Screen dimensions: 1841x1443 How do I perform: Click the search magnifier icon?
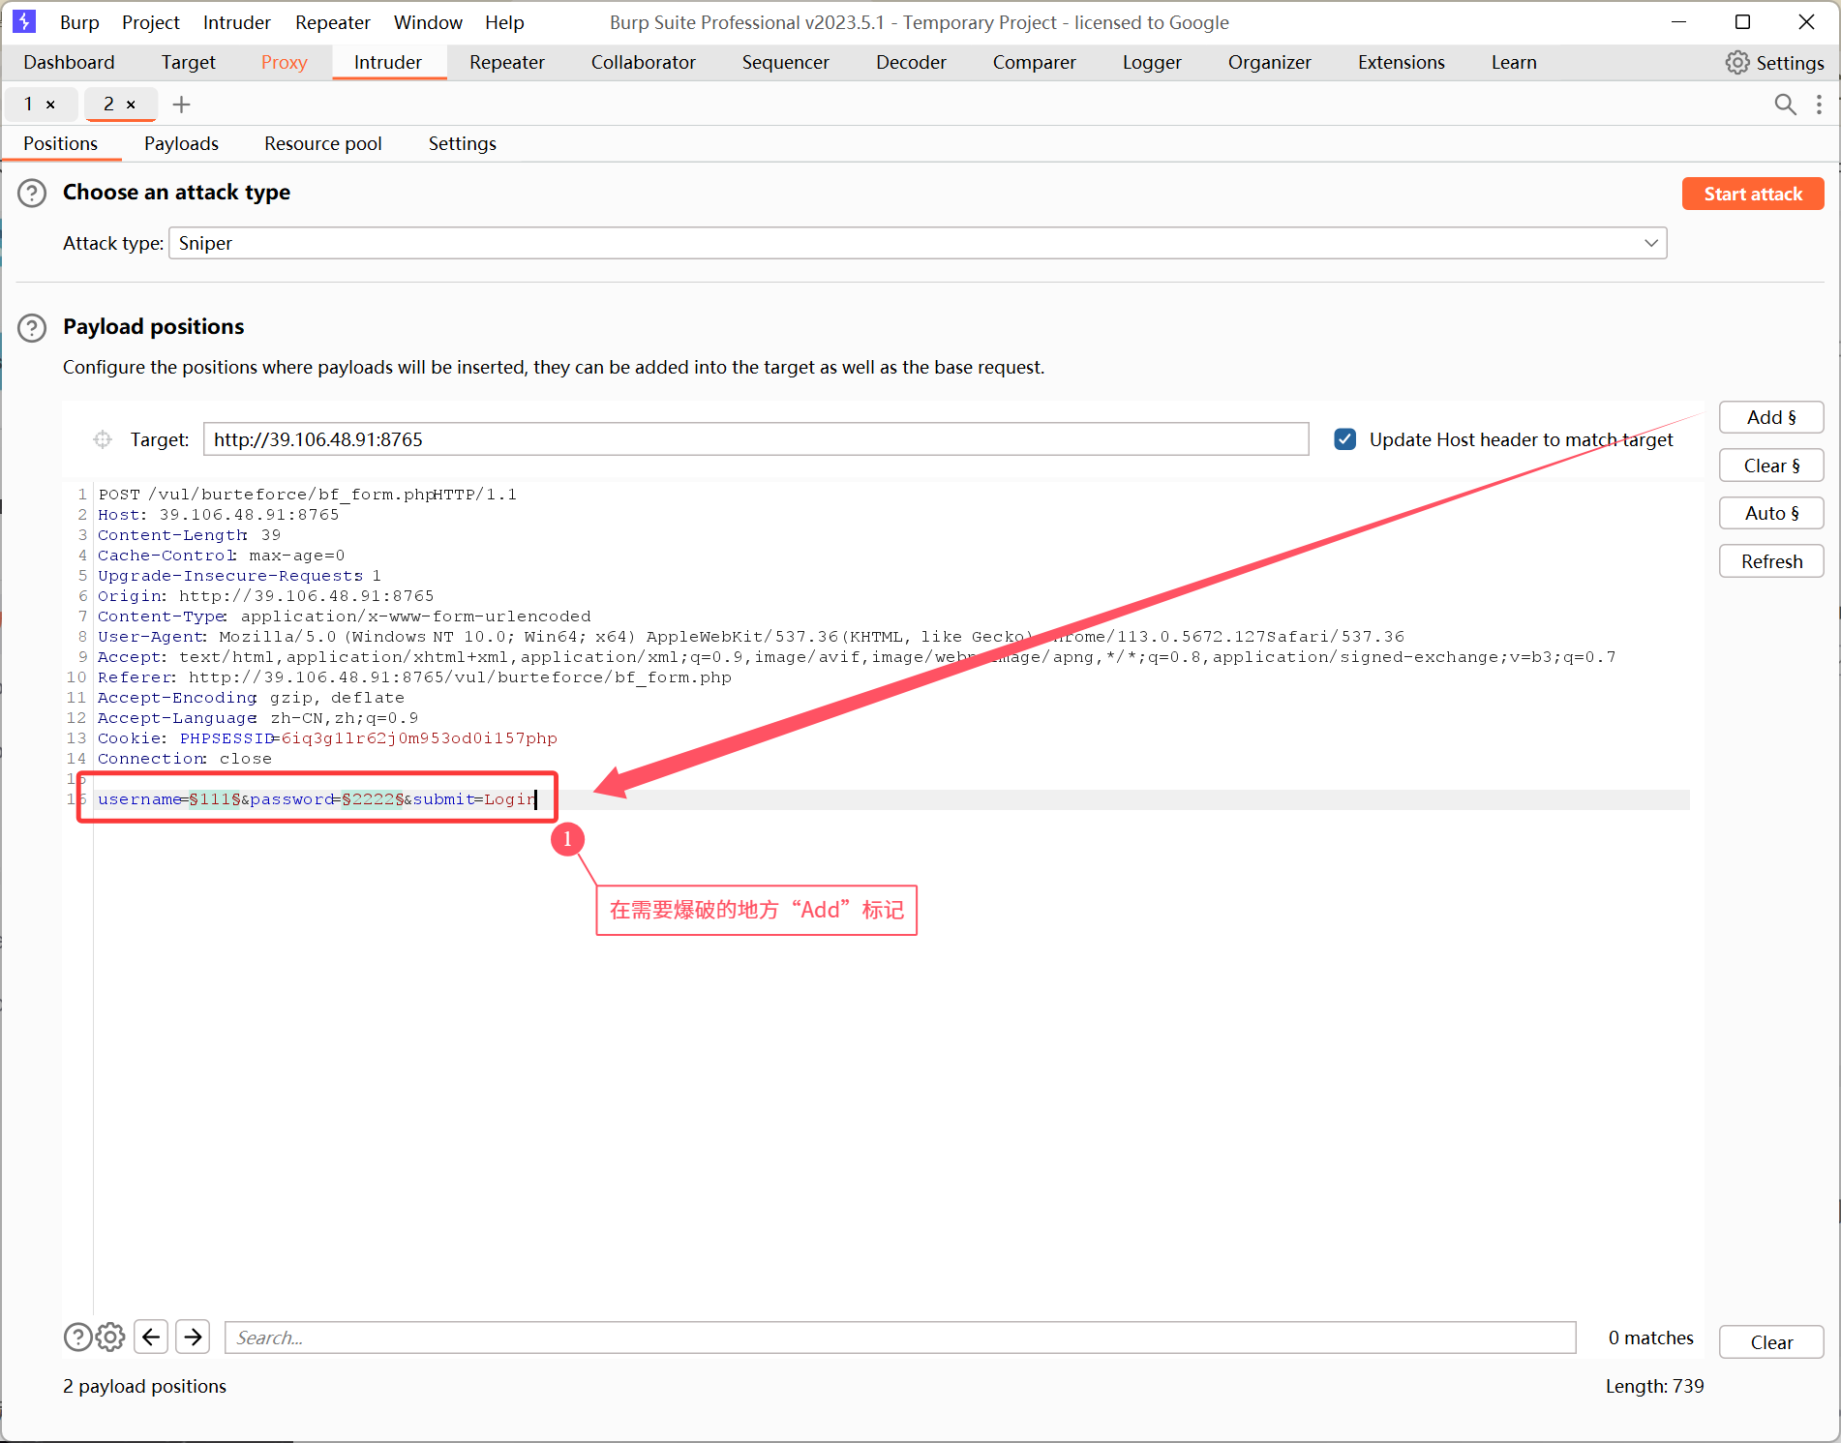(x=1785, y=105)
